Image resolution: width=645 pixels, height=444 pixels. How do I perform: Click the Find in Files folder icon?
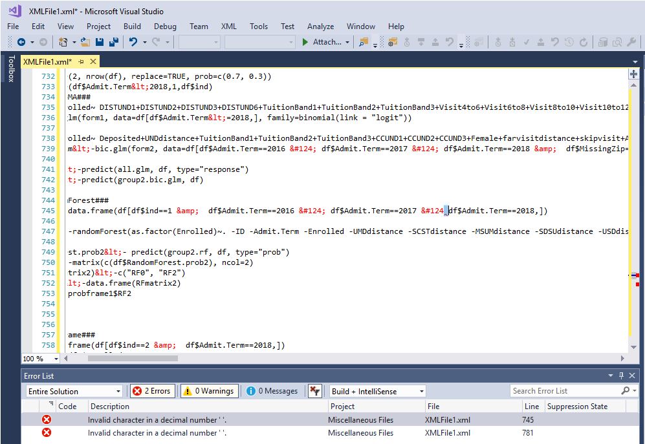pos(363,42)
